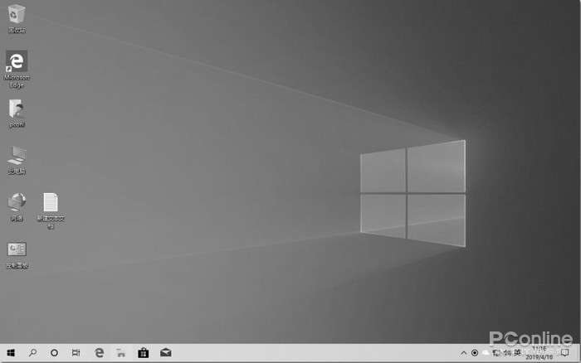The height and width of the screenshot is (363, 581).
Task: Open Task View on the taskbar
Action: [76, 352]
